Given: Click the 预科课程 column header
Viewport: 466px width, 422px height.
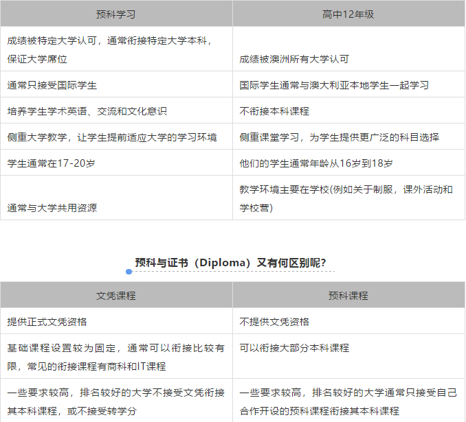Looking at the screenshot, I should tap(348, 296).
